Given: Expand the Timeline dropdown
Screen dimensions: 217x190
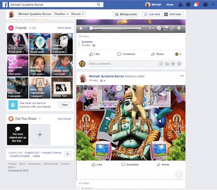Looking at the screenshot, I should 61,14.
